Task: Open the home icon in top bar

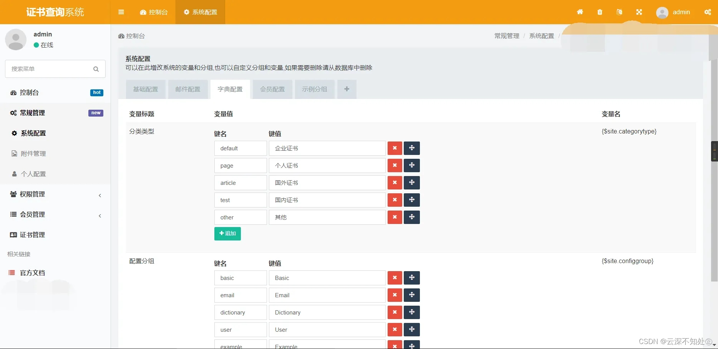Action: click(x=580, y=12)
